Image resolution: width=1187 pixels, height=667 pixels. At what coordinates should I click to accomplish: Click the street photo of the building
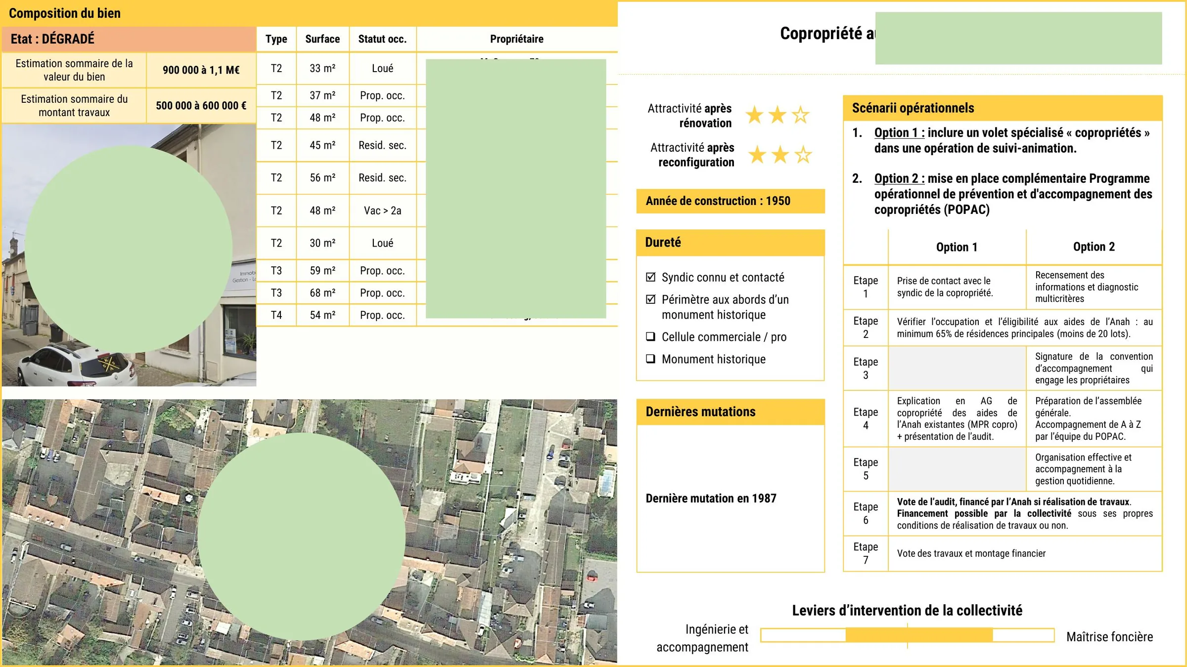(x=129, y=255)
